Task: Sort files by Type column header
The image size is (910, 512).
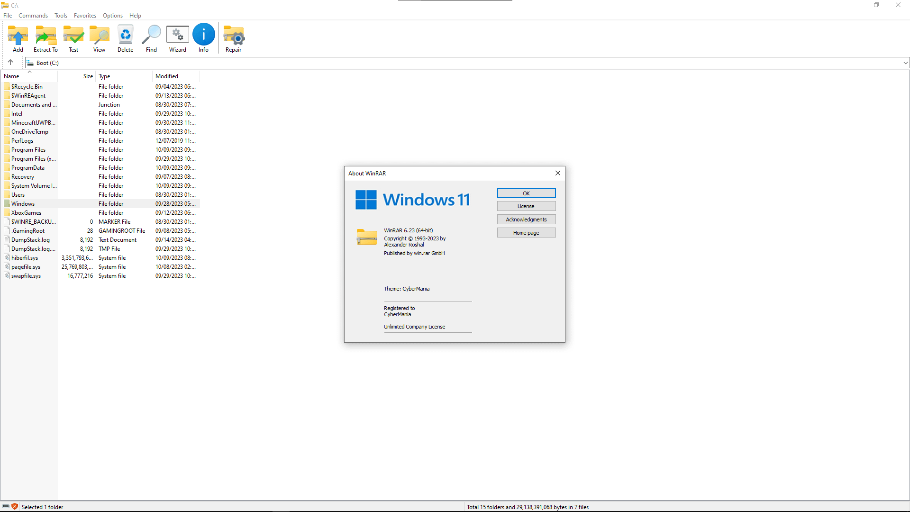Action: point(124,76)
